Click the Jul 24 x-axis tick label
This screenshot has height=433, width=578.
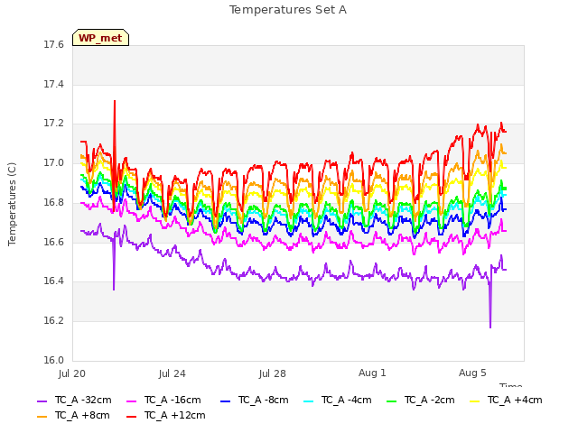(x=172, y=373)
